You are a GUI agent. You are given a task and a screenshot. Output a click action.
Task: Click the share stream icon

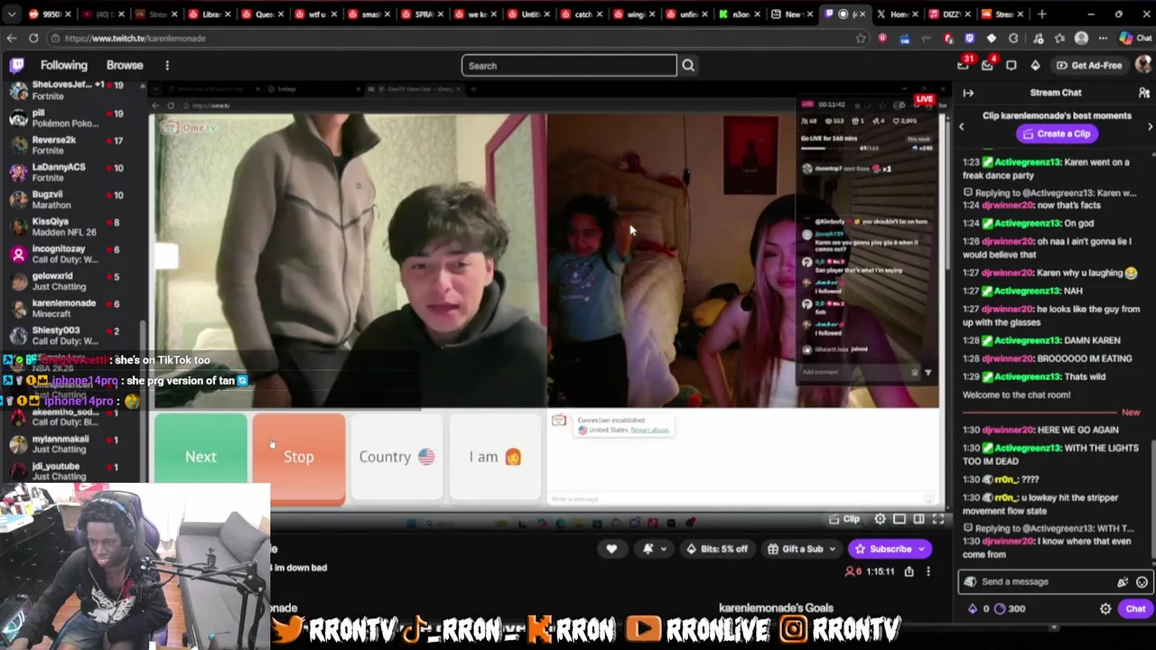(909, 571)
